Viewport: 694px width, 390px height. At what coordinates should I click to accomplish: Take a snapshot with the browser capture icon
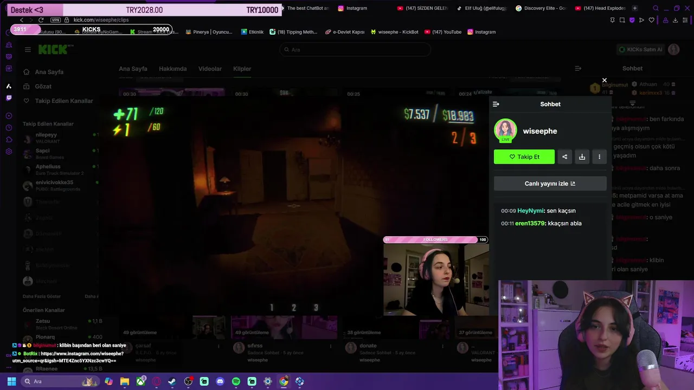(x=622, y=20)
